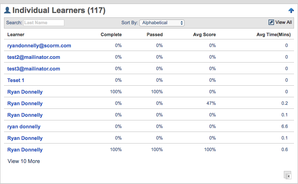Open lowercase ryan donnelly learner entry
The height and width of the screenshot is (184, 298).
(24, 127)
